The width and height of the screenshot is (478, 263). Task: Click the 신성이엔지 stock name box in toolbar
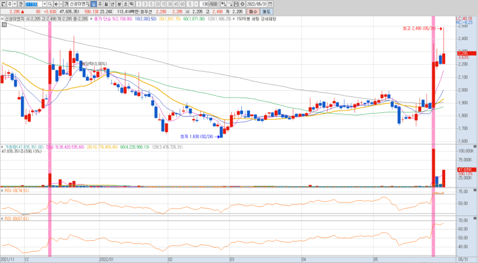[80, 4]
